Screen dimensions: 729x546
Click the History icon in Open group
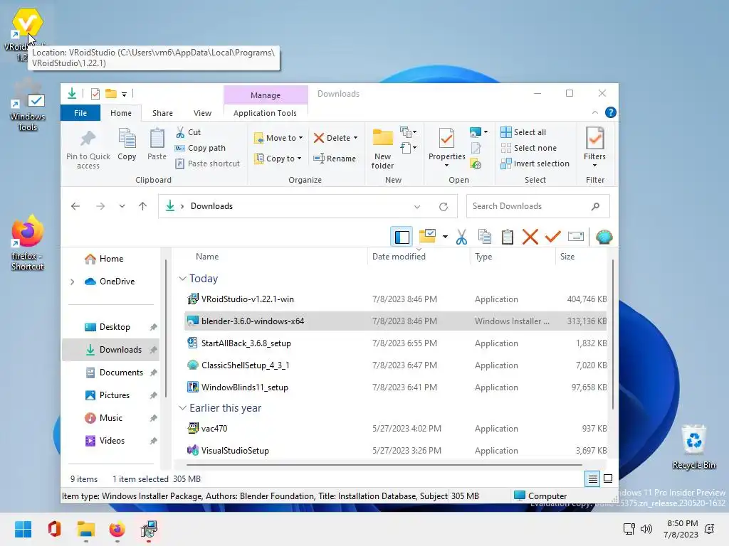(x=476, y=164)
